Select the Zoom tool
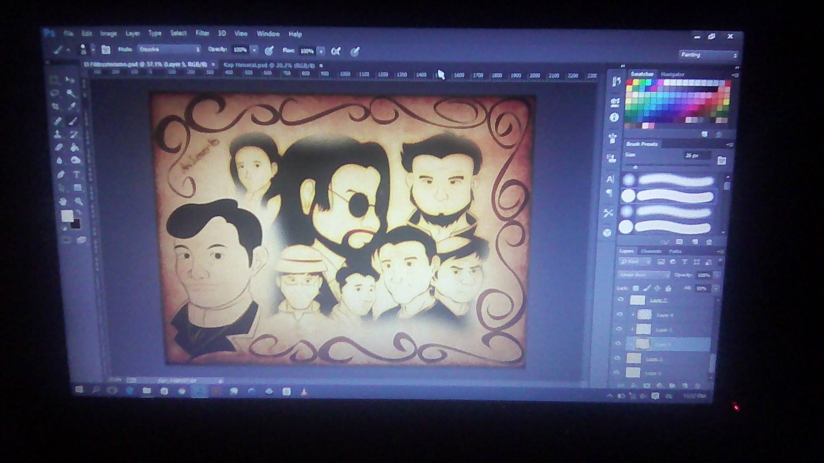 coord(78,201)
